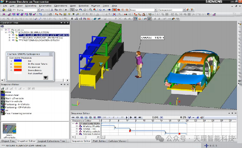
Task: Expand FASTENING LOCATION STUDY tree node
Action: pyautogui.click(x=10, y=40)
